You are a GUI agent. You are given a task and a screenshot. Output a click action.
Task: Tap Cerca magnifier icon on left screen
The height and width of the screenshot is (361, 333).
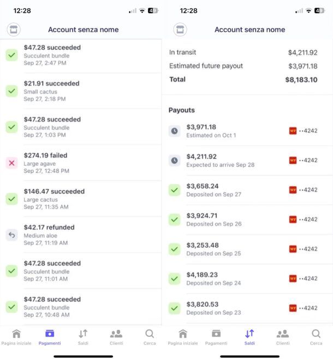pos(150,334)
